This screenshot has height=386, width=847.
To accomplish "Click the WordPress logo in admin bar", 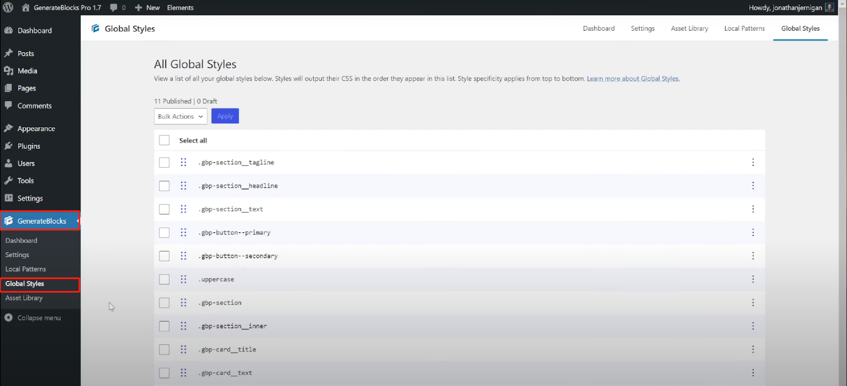I will point(8,7).
